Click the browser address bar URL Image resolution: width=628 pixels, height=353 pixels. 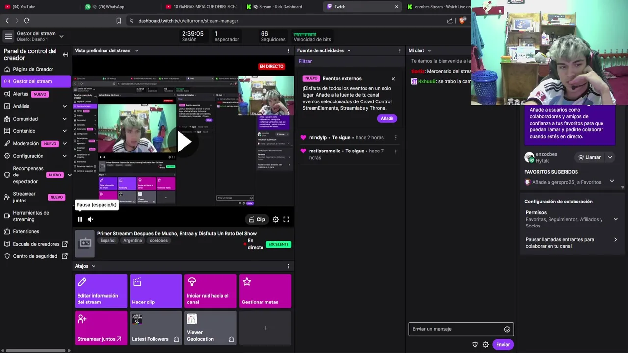click(x=188, y=21)
